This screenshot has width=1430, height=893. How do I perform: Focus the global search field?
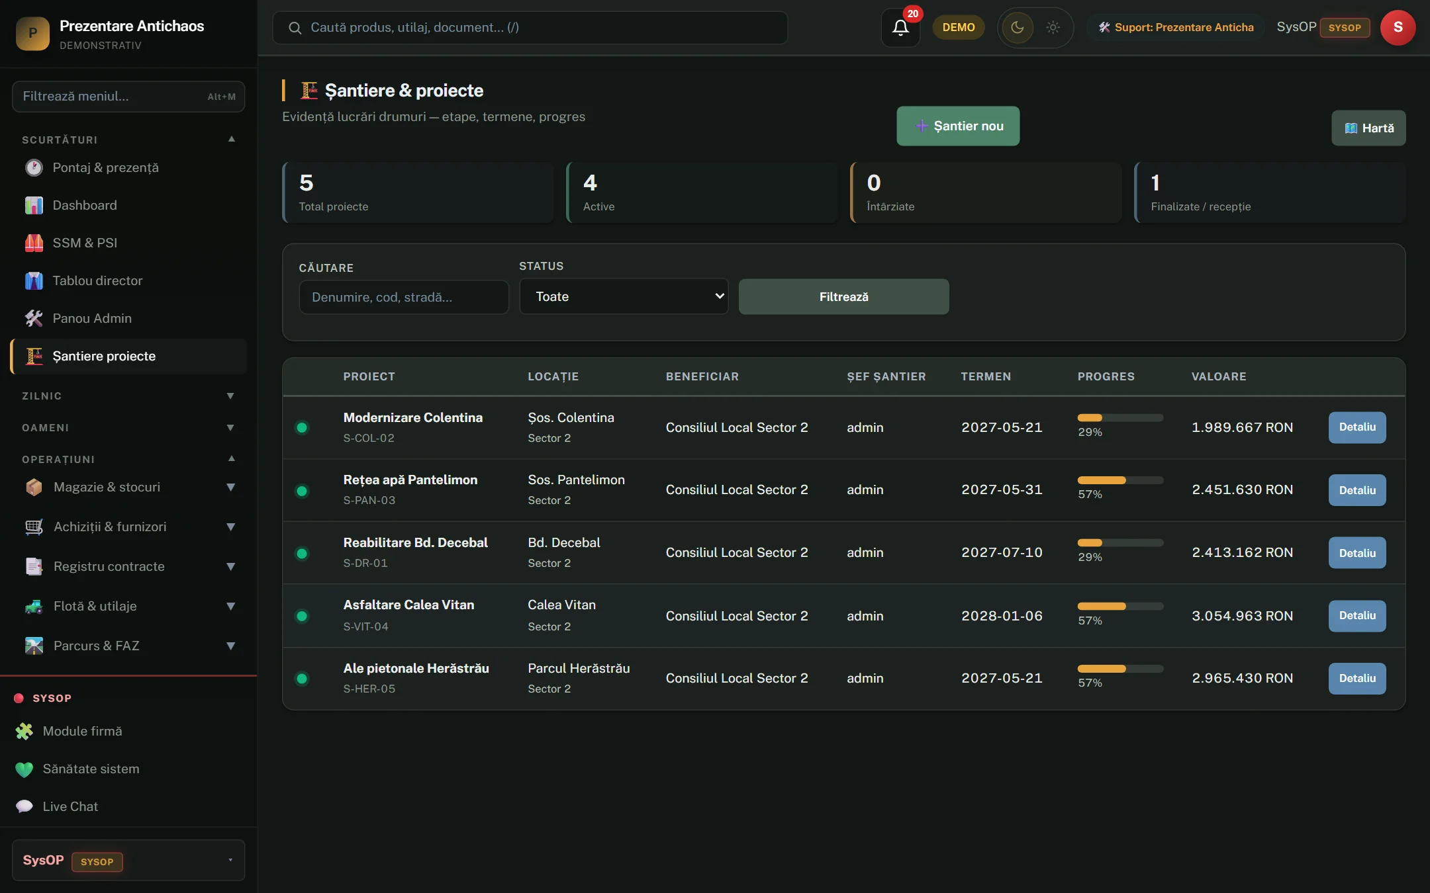[x=530, y=28]
